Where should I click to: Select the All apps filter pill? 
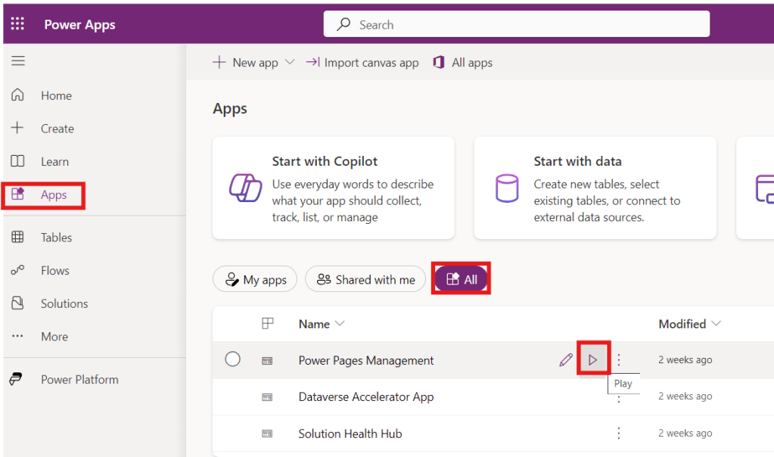click(462, 280)
